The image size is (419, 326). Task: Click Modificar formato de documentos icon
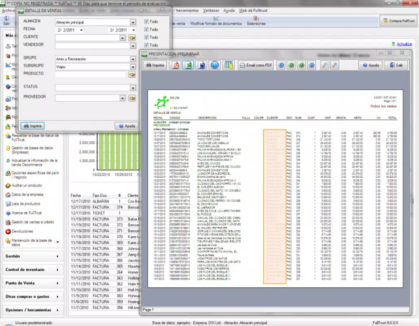pyautogui.click(x=216, y=19)
